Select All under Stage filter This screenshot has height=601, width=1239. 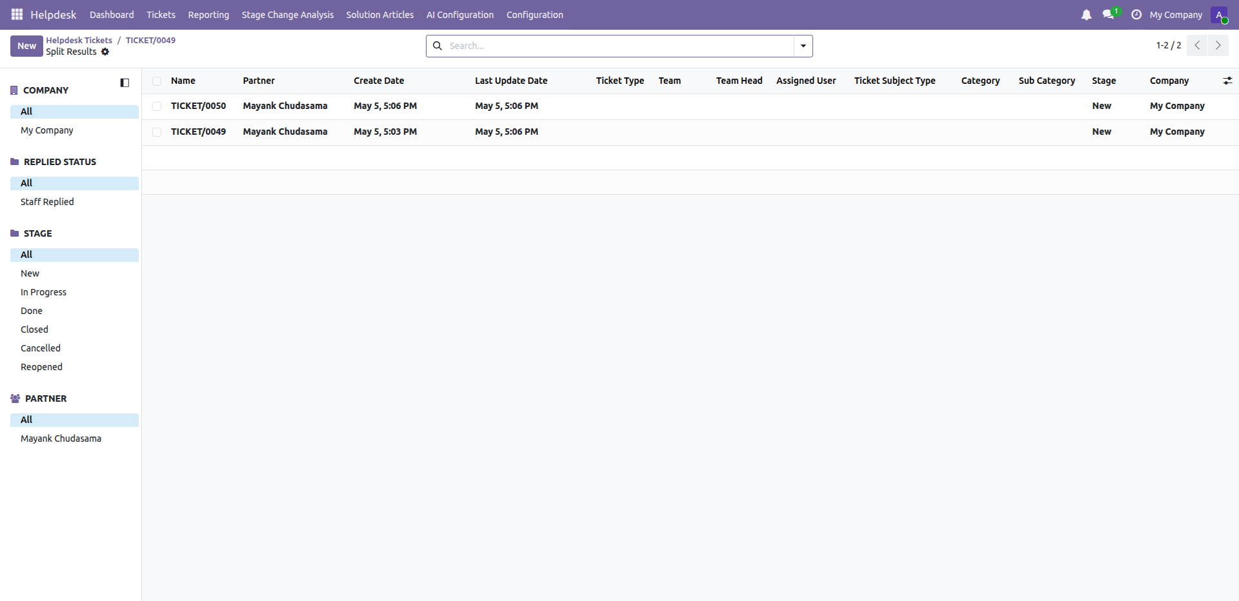pyautogui.click(x=74, y=255)
